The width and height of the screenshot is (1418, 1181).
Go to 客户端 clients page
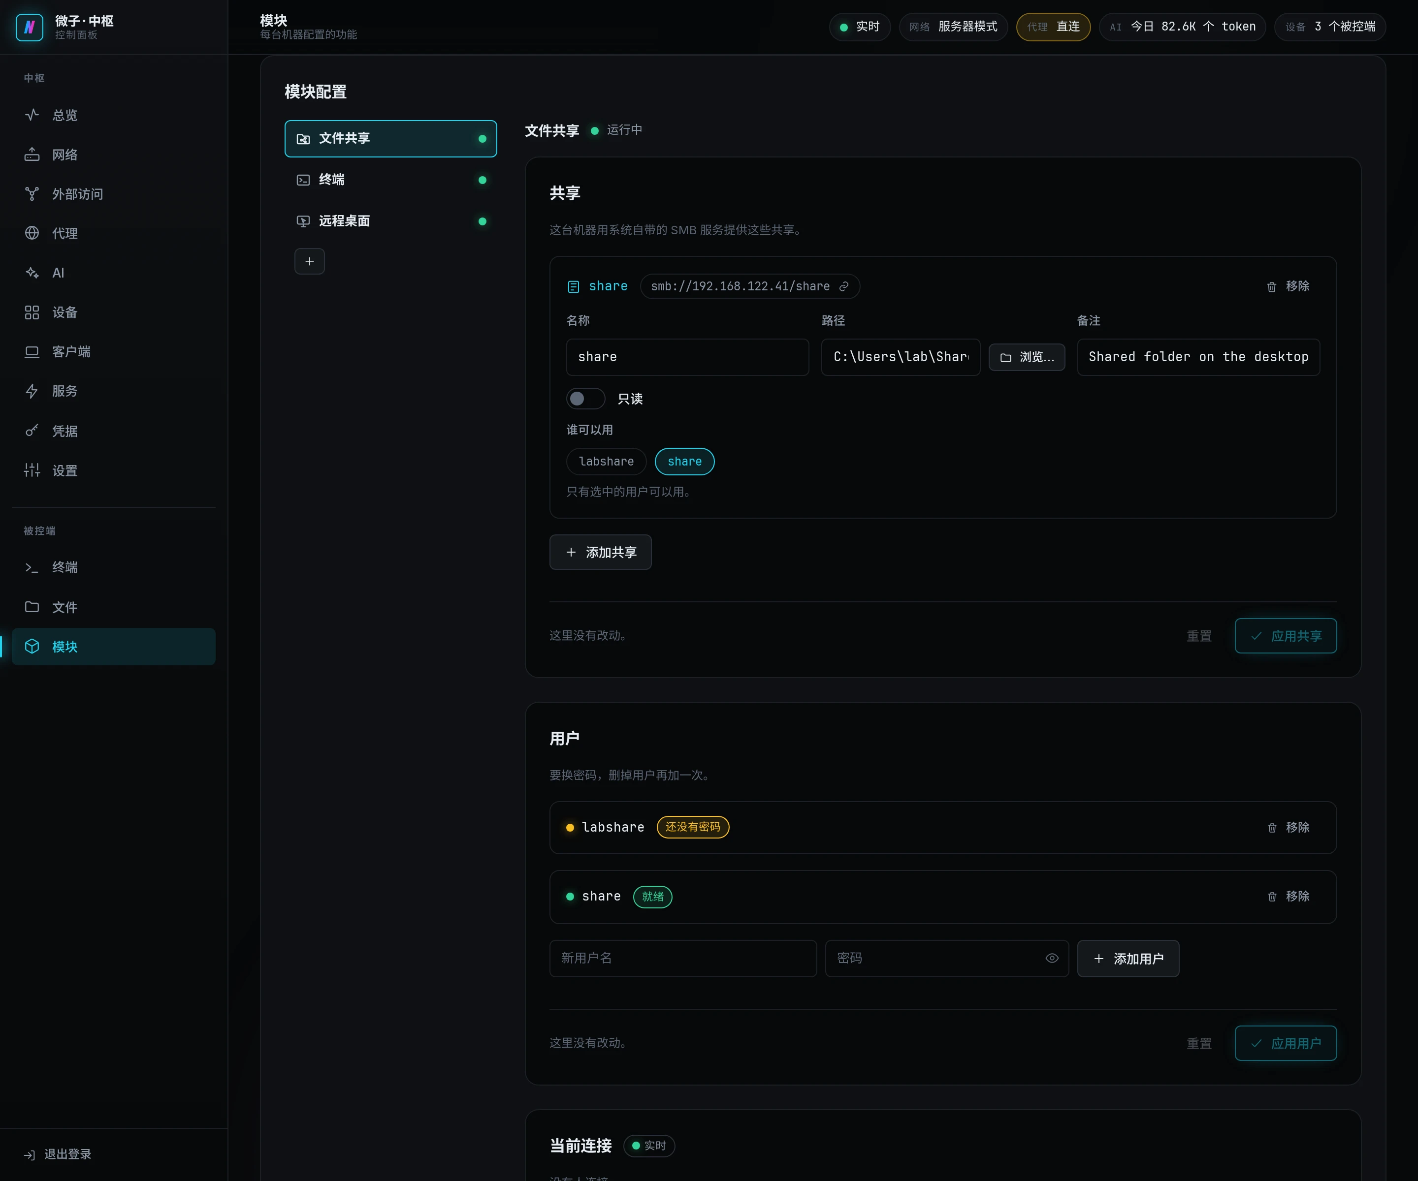(113, 352)
